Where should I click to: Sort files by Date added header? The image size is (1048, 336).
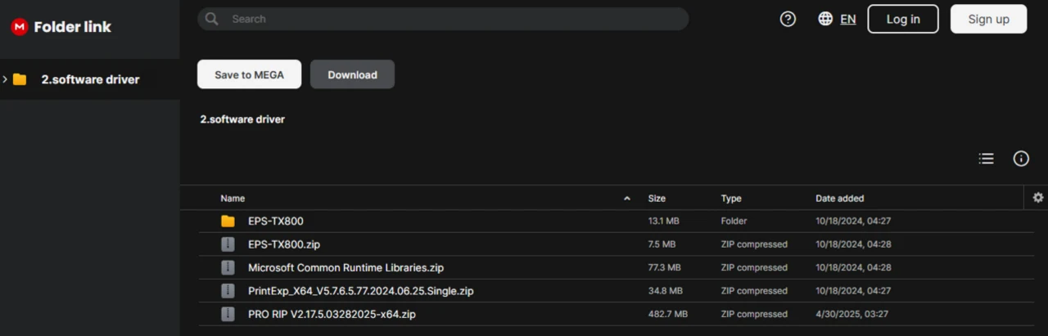839,199
